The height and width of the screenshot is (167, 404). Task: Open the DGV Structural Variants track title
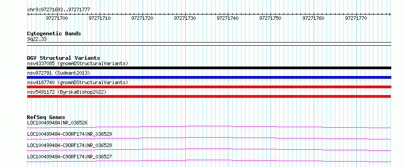(x=64, y=58)
